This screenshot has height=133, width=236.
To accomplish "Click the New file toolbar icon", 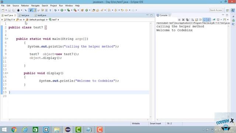I will (x=3, y=10).
